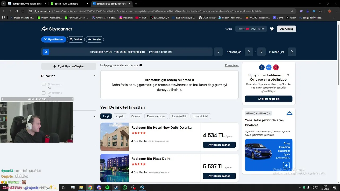
Task: Click Fiyat Uyarısı Oluştur button
Action: tap(69, 66)
